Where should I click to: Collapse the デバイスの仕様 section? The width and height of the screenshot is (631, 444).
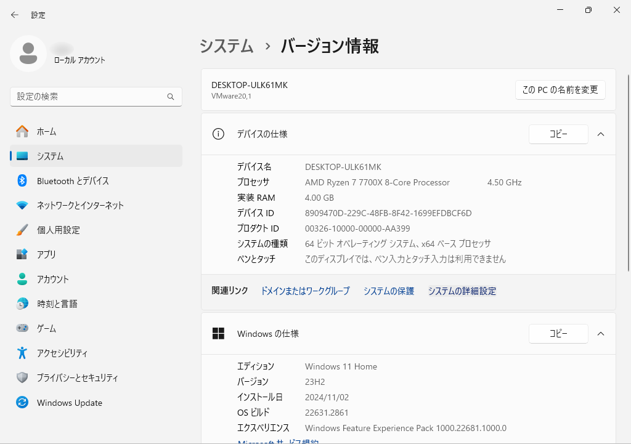coord(601,134)
